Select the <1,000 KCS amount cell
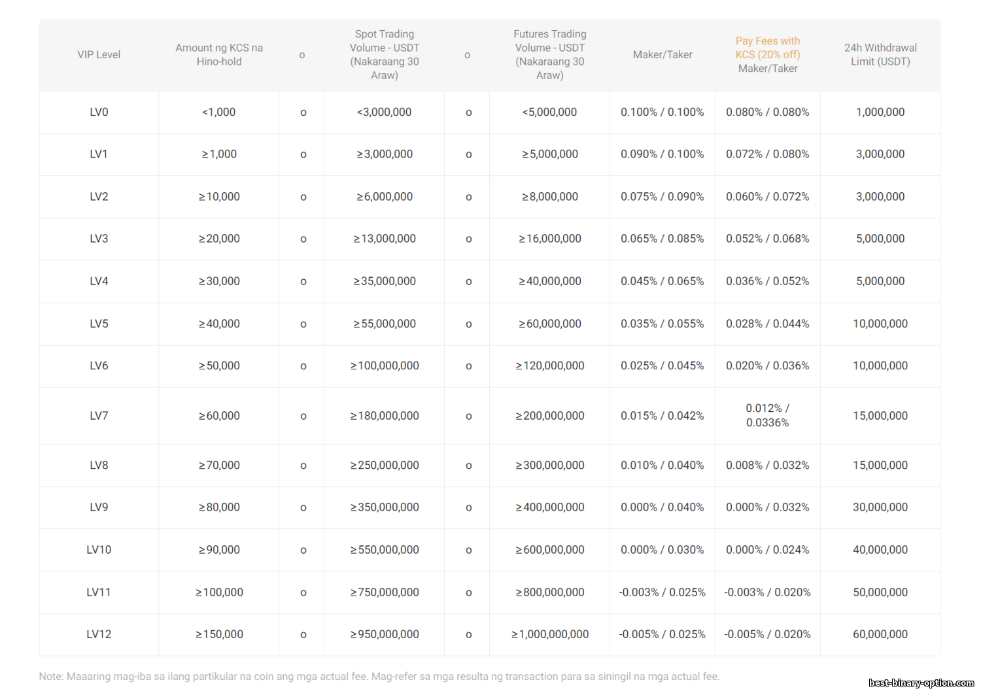The image size is (981, 695). 219,112
